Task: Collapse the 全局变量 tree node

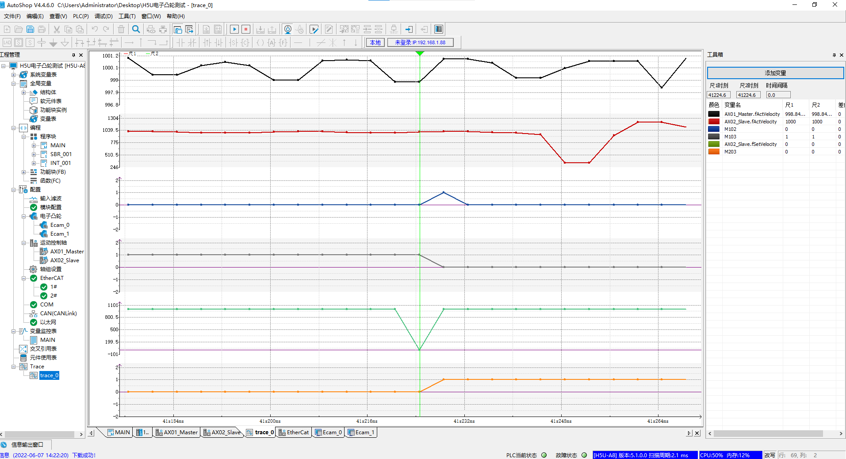Action: (14, 84)
